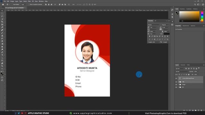205x115 pixels.
Task: Click the hue slider in Color panel
Action: pos(202,16)
